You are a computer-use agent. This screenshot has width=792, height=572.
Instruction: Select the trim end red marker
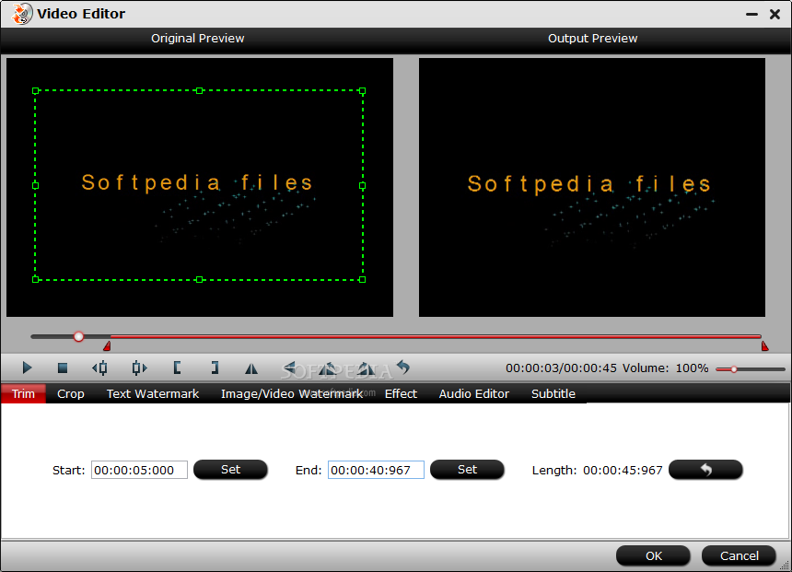tap(764, 346)
